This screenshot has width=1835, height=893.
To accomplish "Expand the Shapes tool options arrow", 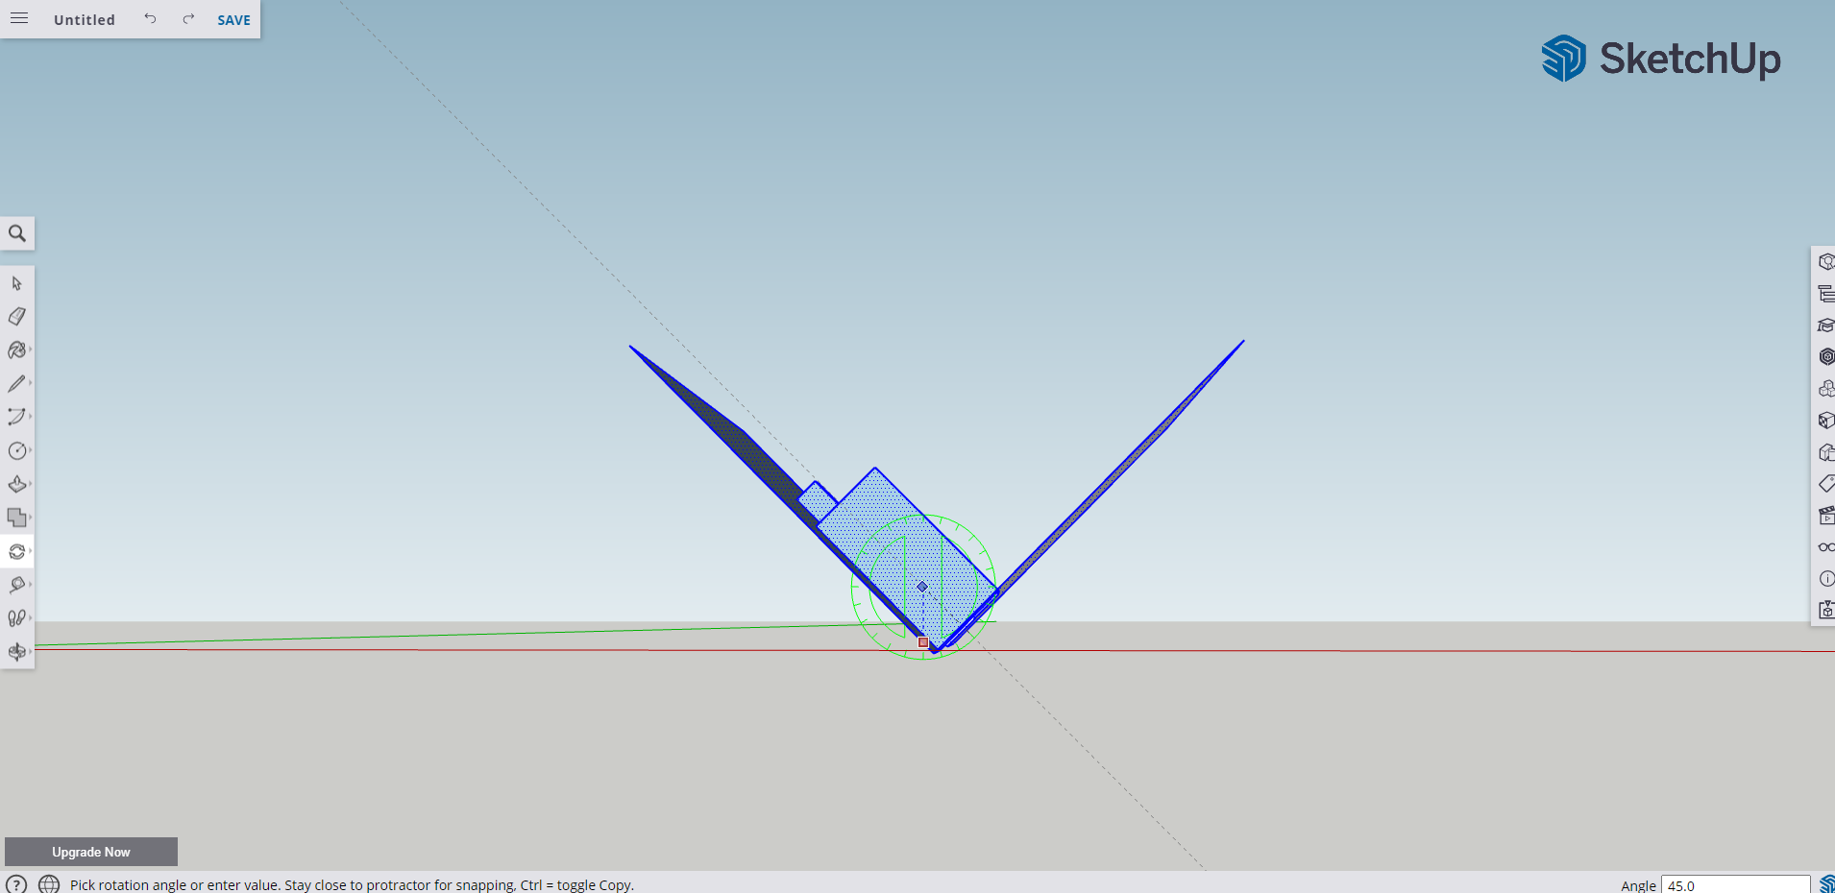I will point(32,450).
